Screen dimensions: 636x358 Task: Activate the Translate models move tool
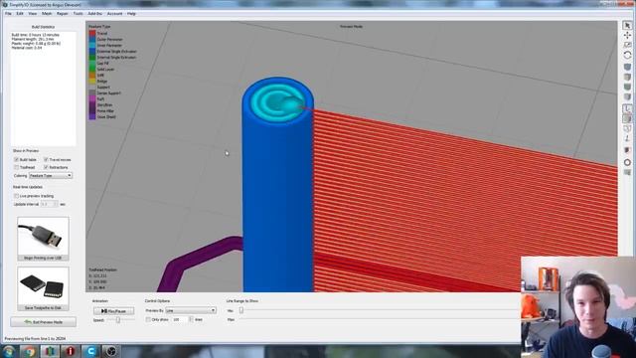click(627, 36)
